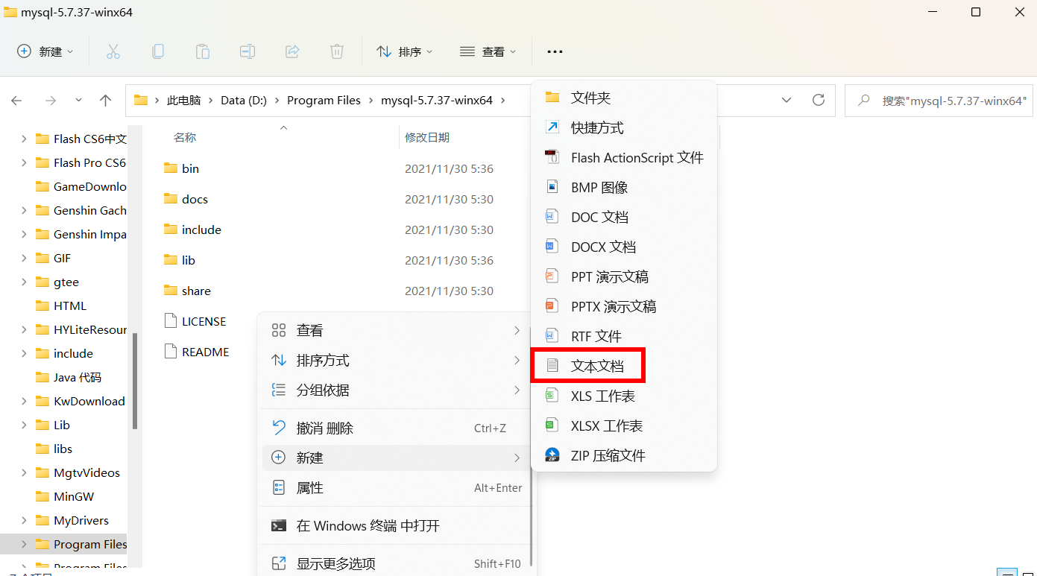Screen dimensions: 1037x576
Task: Click Program Files in address breadcrumb
Action: (x=324, y=101)
